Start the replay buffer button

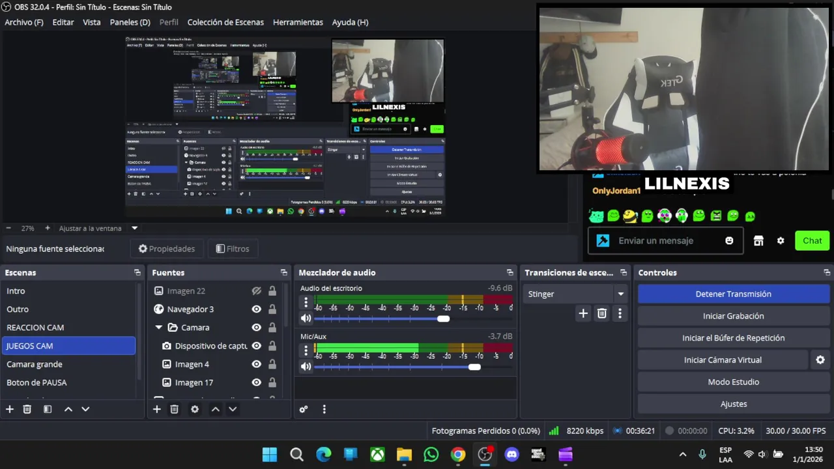(734, 338)
